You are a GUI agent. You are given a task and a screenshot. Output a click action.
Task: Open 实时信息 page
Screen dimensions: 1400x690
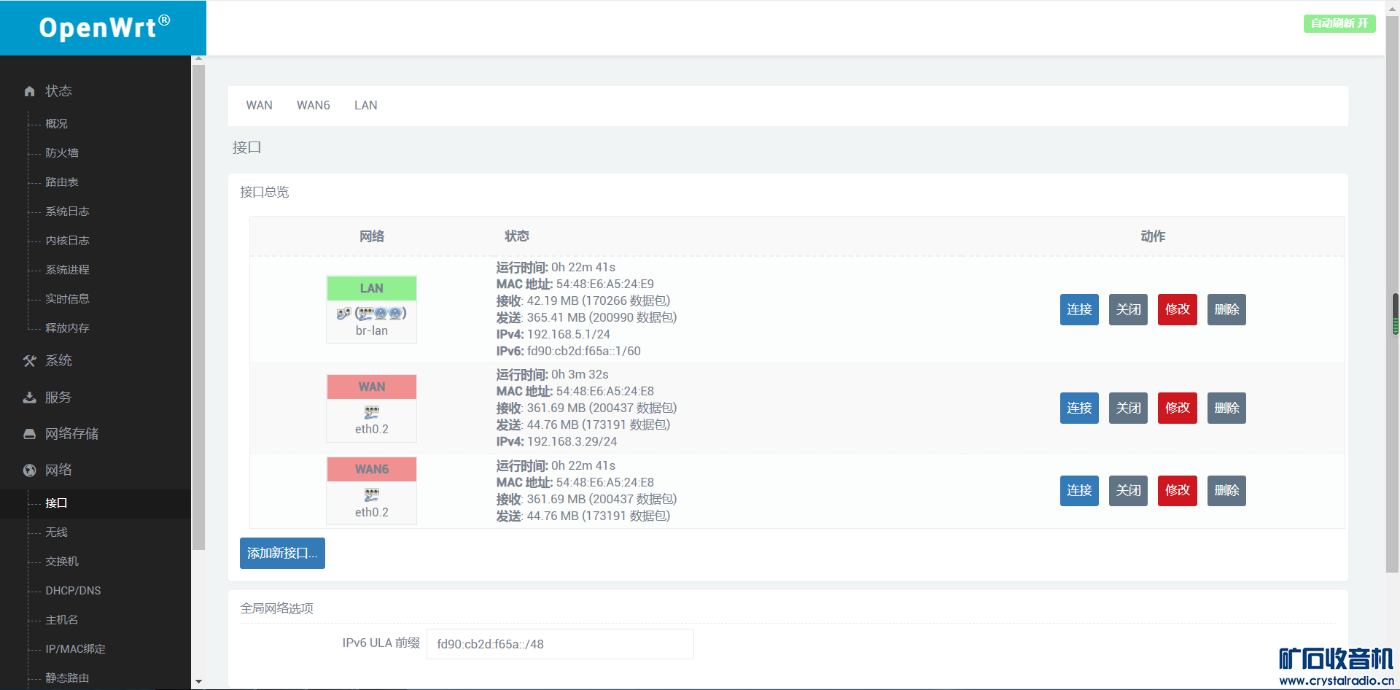tap(67, 299)
